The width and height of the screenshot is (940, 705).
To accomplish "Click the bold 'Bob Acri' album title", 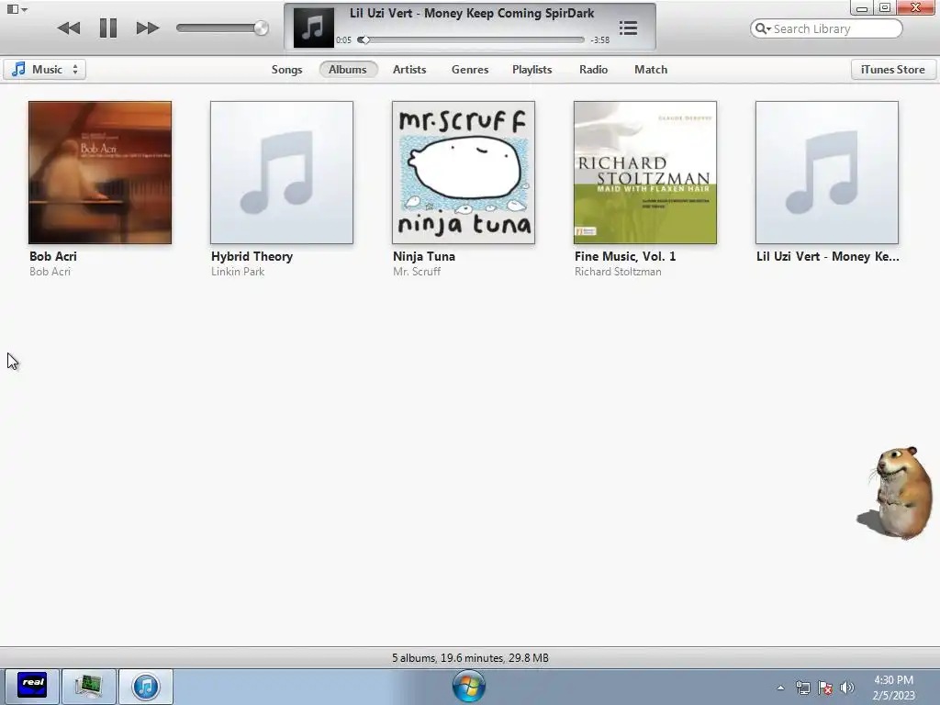I will tap(52, 257).
